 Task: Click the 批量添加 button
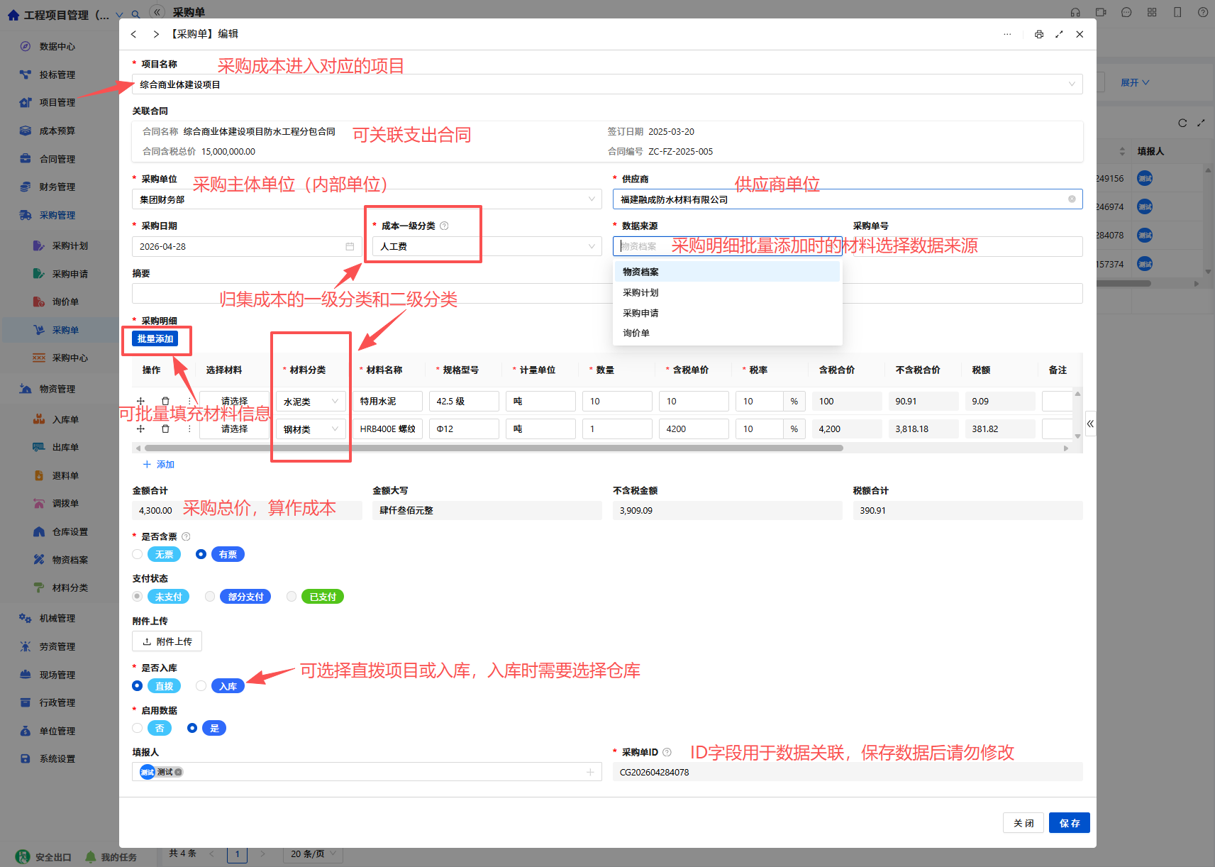155,339
